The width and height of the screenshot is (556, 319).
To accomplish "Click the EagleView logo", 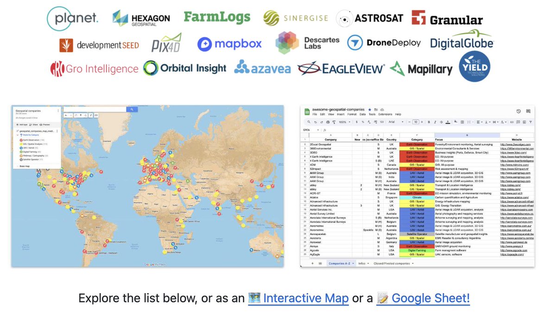I will 341,69.
